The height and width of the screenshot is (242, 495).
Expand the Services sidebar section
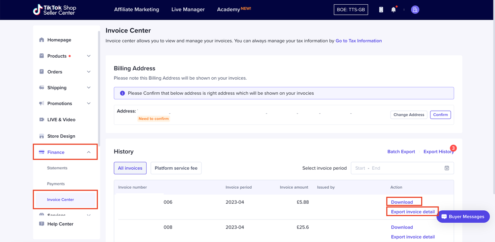[88, 215]
